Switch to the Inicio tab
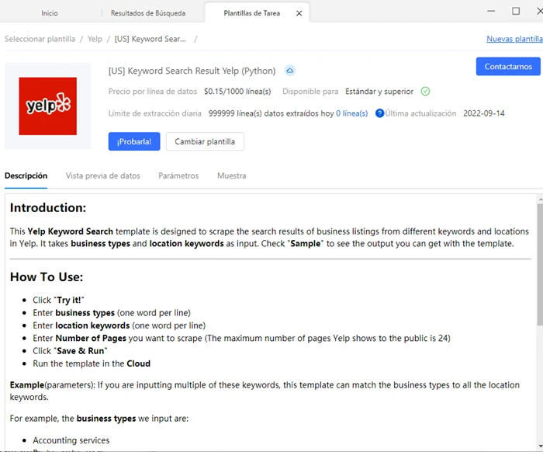 coord(50,13)
